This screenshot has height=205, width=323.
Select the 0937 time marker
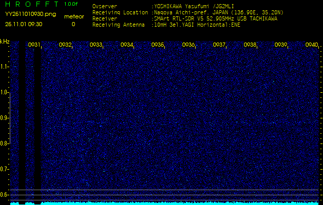pos(219,45)
